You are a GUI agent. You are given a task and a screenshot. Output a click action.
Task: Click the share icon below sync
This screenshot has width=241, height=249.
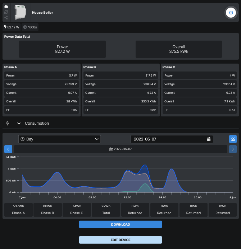pyautogui.click(x=6, y=17)
